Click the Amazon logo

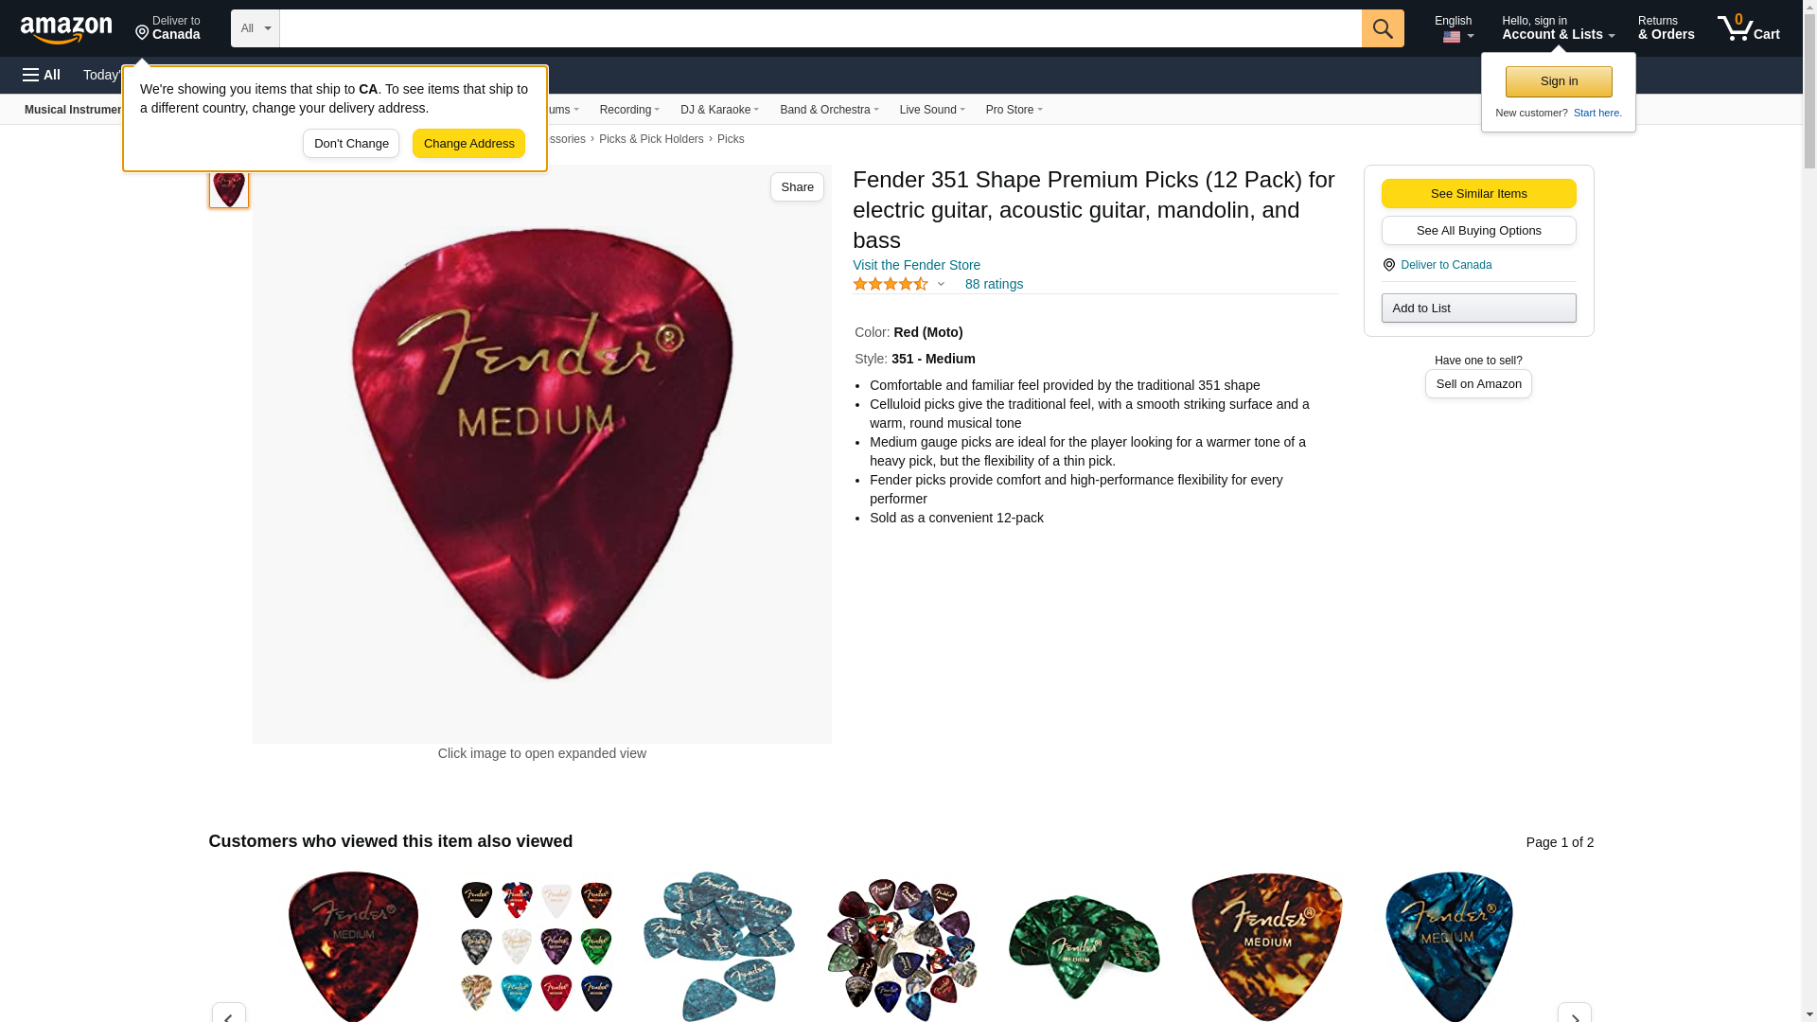[x=66, y=29]
